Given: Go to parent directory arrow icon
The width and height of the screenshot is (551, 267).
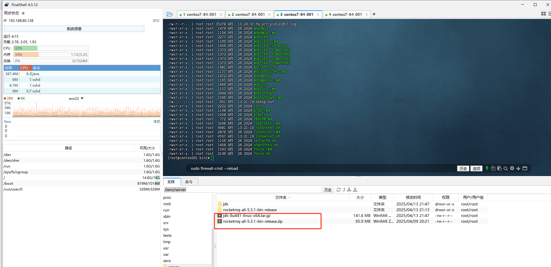Looking at the screenshot, I should click(x=344, y=190).
